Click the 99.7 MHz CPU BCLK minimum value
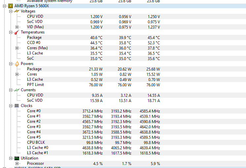The width and height of the screenshot is (246, 168). (x=123, y=143)
